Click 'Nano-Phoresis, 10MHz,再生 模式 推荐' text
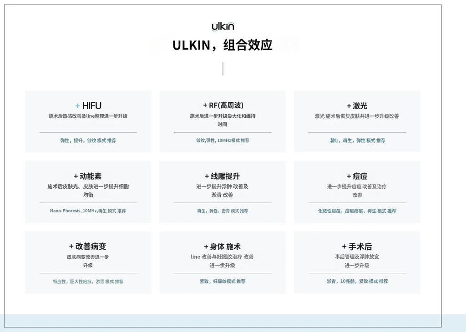The height and width of the screenshot is (332, 466). pyautogui.click(x=88, y=211)
